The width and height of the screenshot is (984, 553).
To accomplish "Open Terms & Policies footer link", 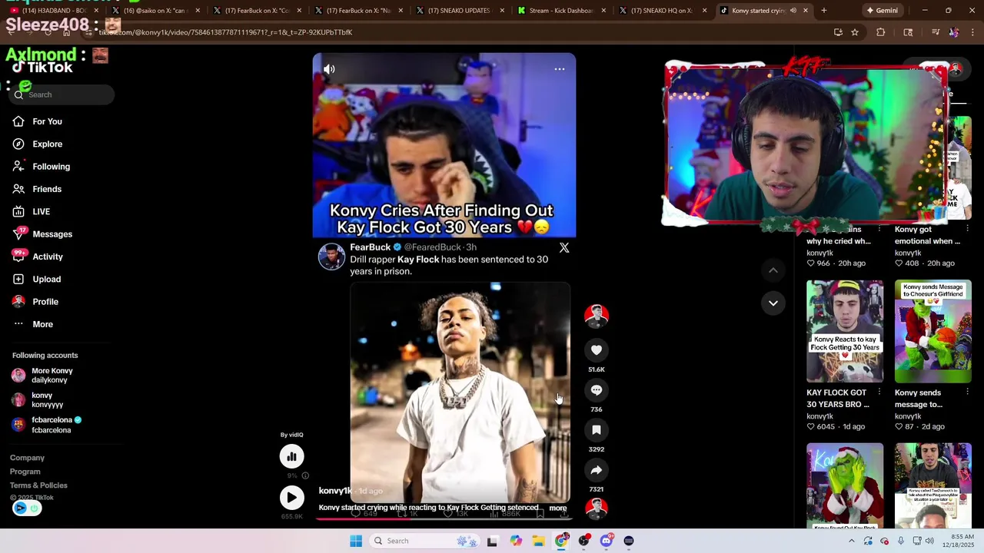I will [38, 485].
